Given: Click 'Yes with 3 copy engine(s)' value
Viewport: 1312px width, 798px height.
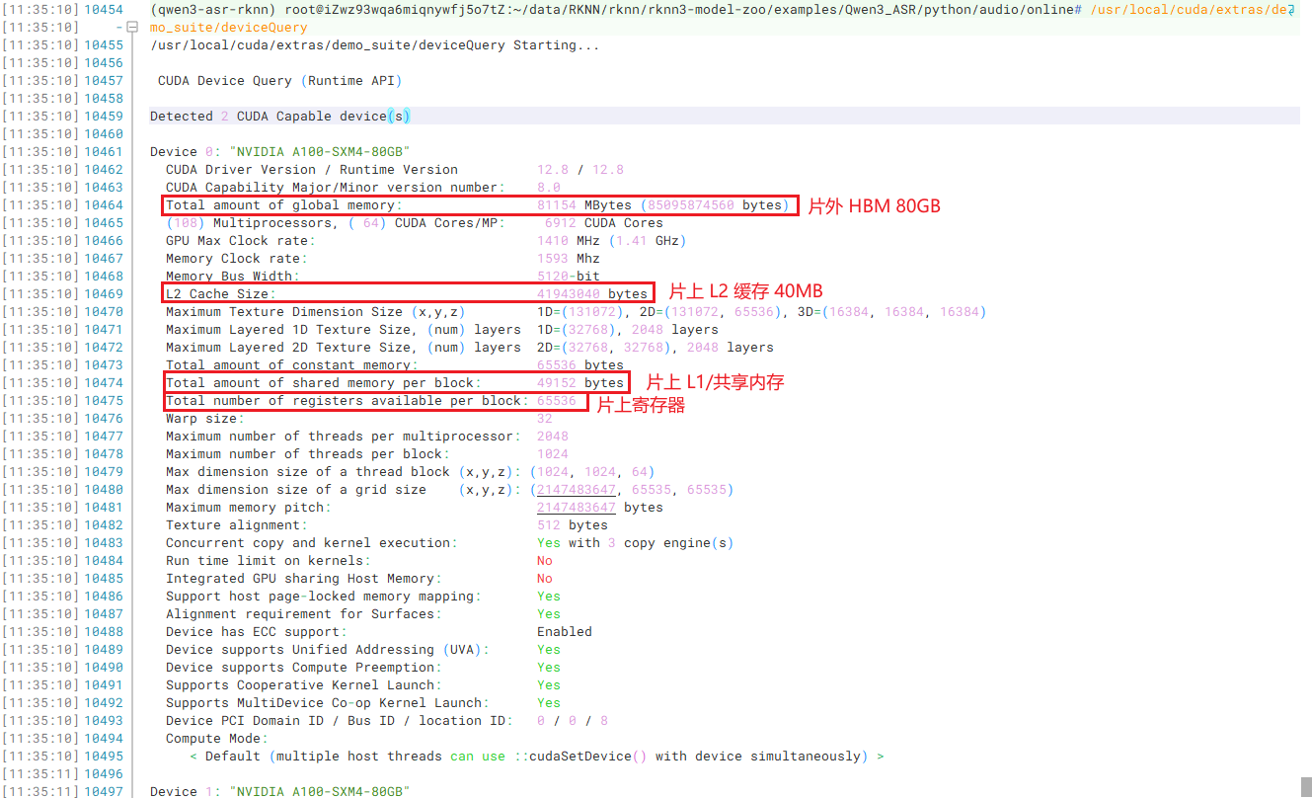Looking at the screenshot, I should pos(636,543).
